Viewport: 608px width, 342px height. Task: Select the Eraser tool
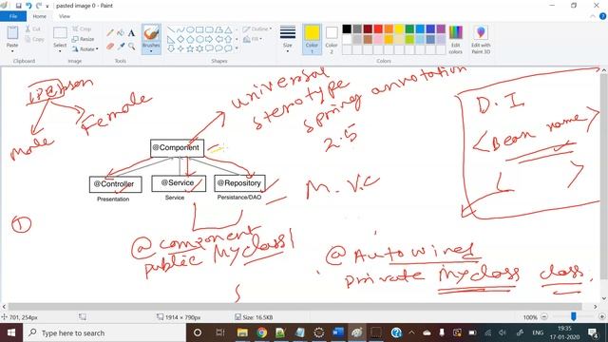110,47
